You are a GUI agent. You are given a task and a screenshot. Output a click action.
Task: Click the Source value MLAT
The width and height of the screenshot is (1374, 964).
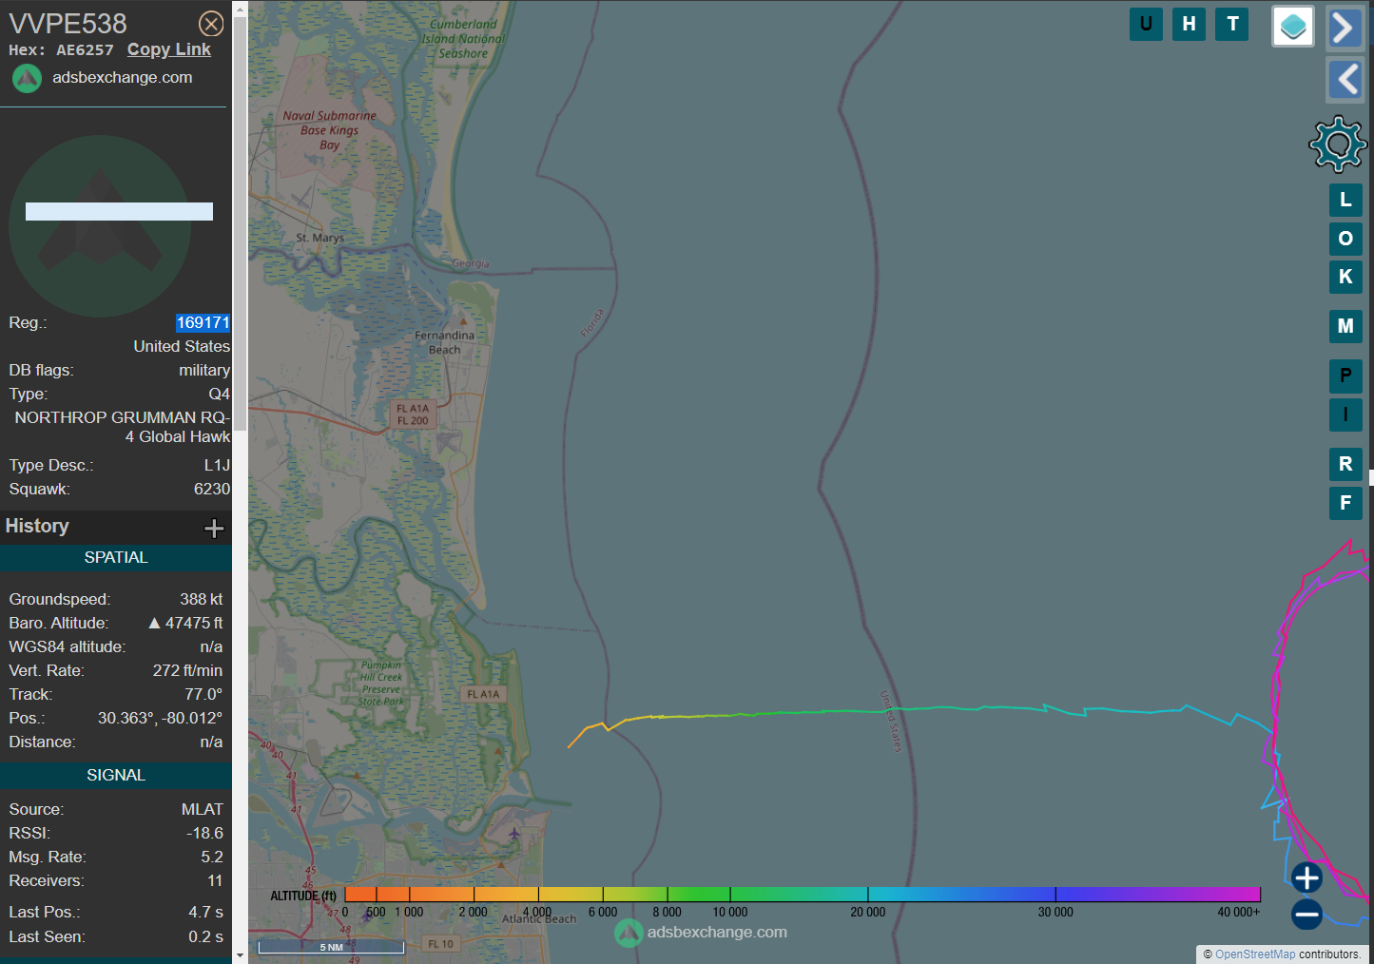coord(203,810)
